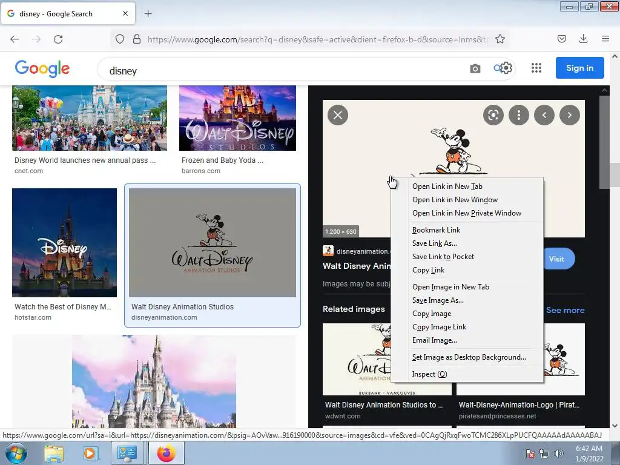Open the hotstar.com Disney castle thumbnail
Screen dimensions: 620x465
click(64, 242)
